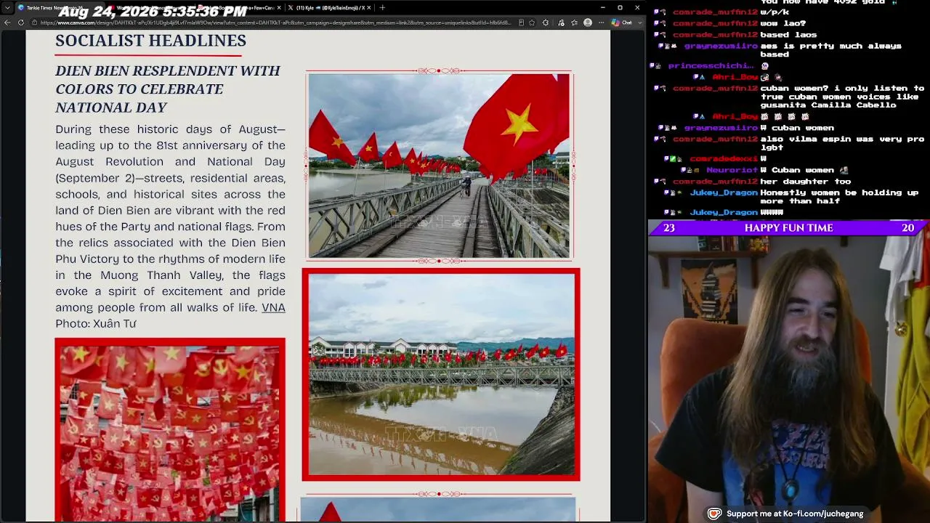
Task: Click the river reflection bridge photo
Action: click(x=441, y=375)
